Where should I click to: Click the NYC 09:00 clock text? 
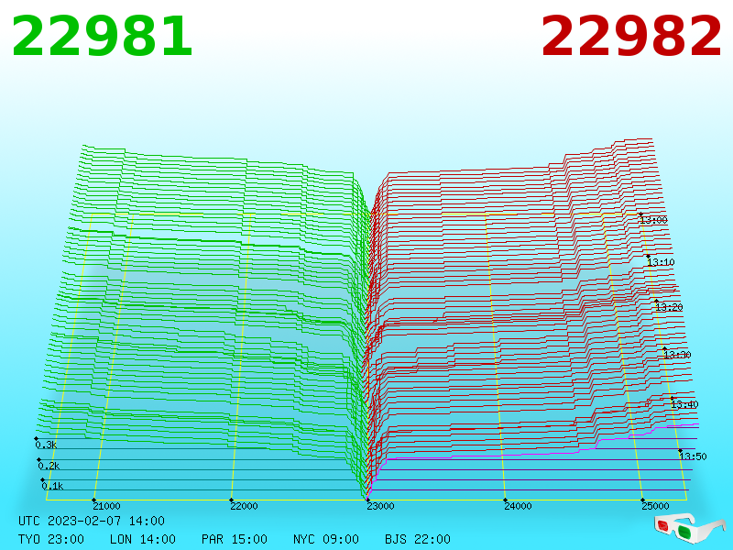click(x=326, y=539)
